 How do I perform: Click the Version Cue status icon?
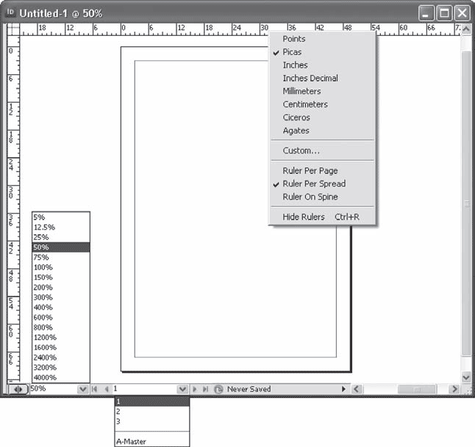[x=218, y=389]
